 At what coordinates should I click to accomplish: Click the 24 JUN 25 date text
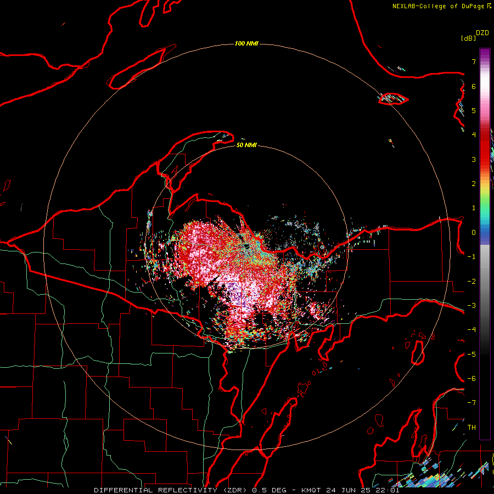pos(350,490)
